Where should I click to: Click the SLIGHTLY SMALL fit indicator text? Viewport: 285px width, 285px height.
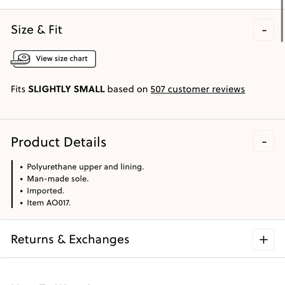[67, 89]
